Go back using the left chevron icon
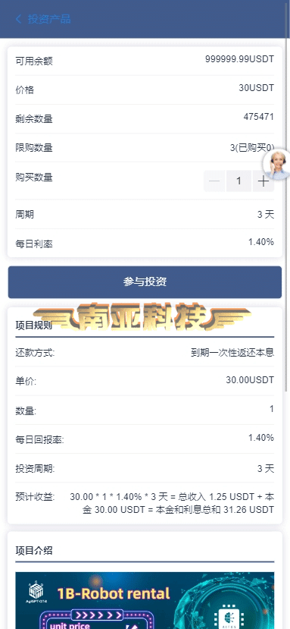 point(18,19)
